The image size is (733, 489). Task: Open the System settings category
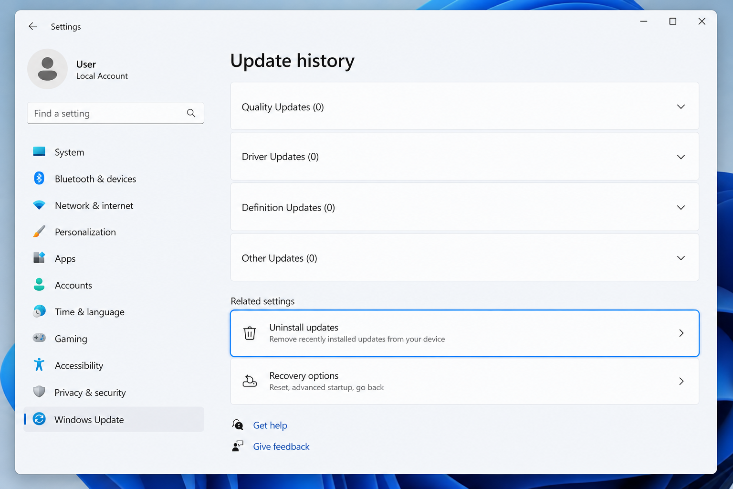point(114,152)
